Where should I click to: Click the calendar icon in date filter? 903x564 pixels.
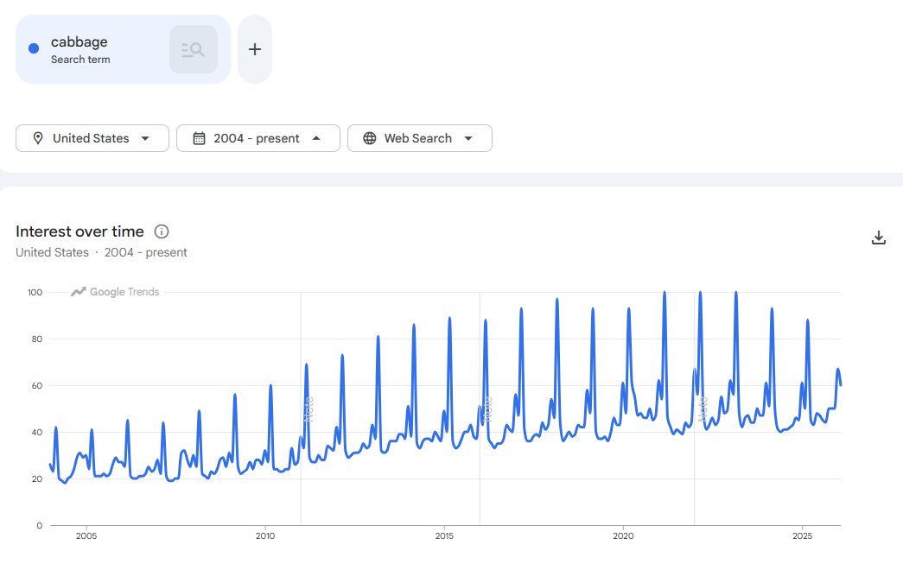point(199,138)
